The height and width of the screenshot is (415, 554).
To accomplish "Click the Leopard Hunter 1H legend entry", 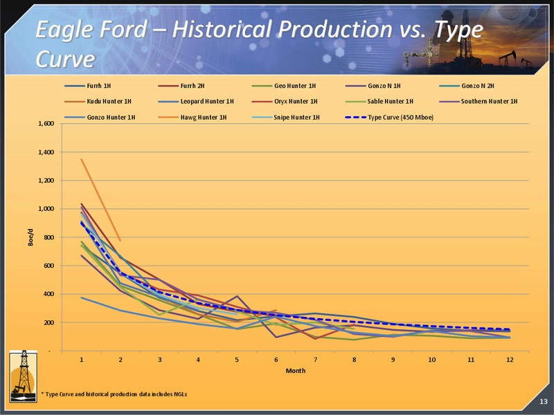I will point(196,101).
